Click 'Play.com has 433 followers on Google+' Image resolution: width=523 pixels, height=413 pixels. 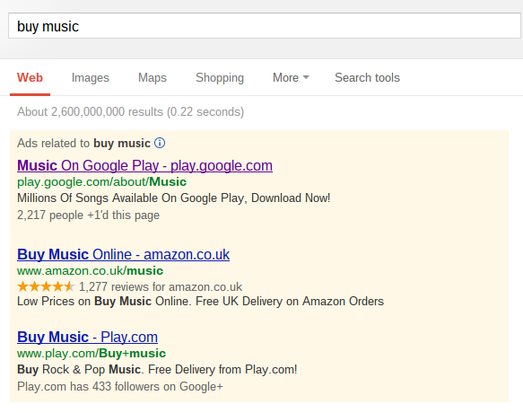[120, 387]
